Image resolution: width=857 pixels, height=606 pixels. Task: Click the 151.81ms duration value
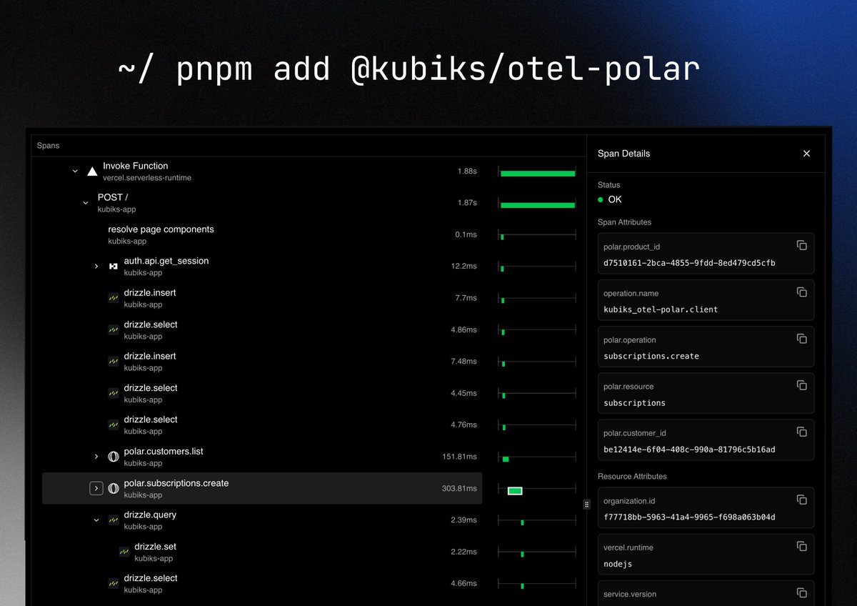459,457
